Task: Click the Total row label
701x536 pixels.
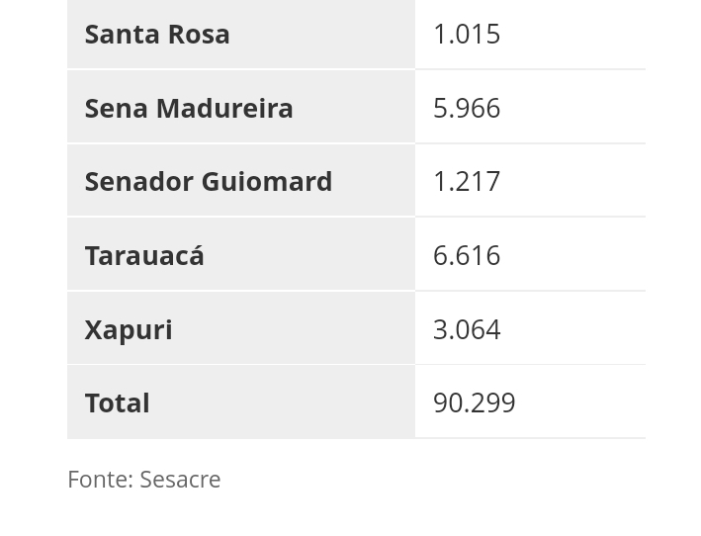Action: (117, 402)
